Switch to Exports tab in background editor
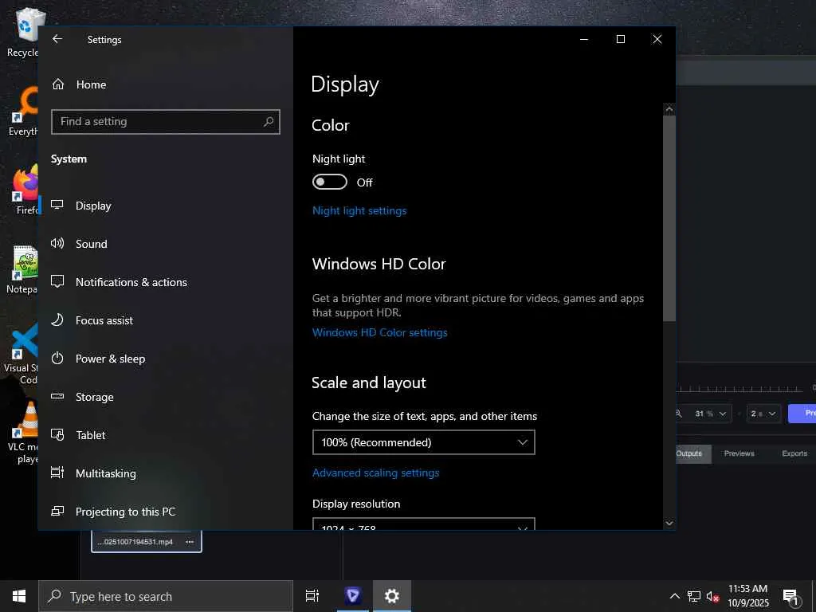Viewport: 816px width, 612px height. click(794, 453)
